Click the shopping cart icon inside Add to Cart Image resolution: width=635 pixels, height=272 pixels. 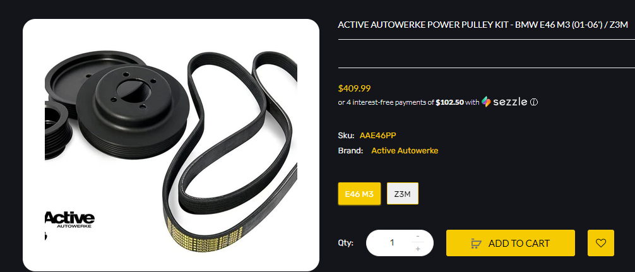click(476, 243)
